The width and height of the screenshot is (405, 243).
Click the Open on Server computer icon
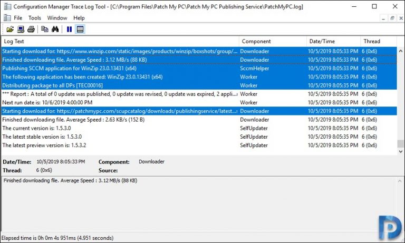pos(21,29)
